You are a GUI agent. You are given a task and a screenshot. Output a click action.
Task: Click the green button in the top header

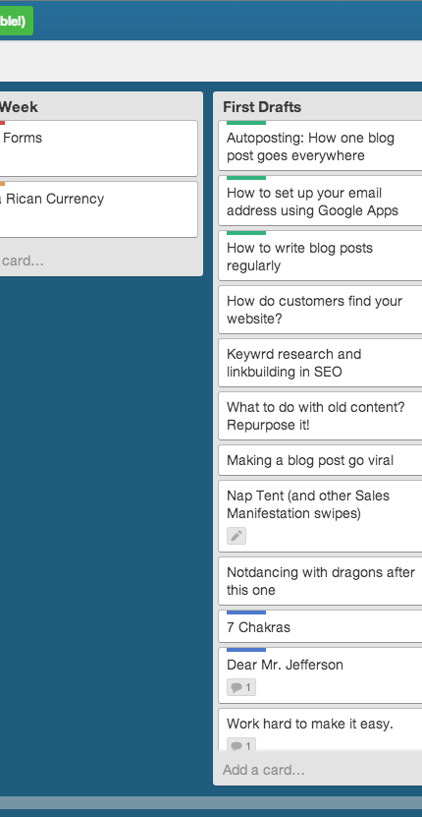pos(17,21)
